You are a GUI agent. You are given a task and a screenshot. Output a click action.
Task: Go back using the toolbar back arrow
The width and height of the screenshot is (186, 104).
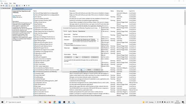(1, 6)
